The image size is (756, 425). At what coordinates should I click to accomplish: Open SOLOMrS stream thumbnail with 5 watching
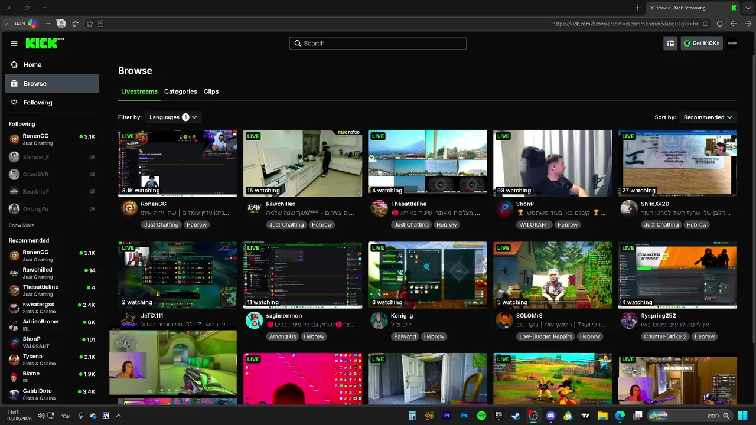click(553, 274)
